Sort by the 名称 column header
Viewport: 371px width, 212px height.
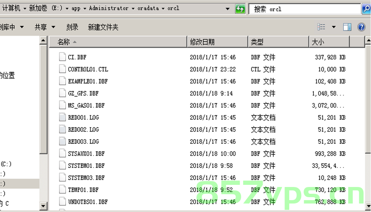click(118, 42)
